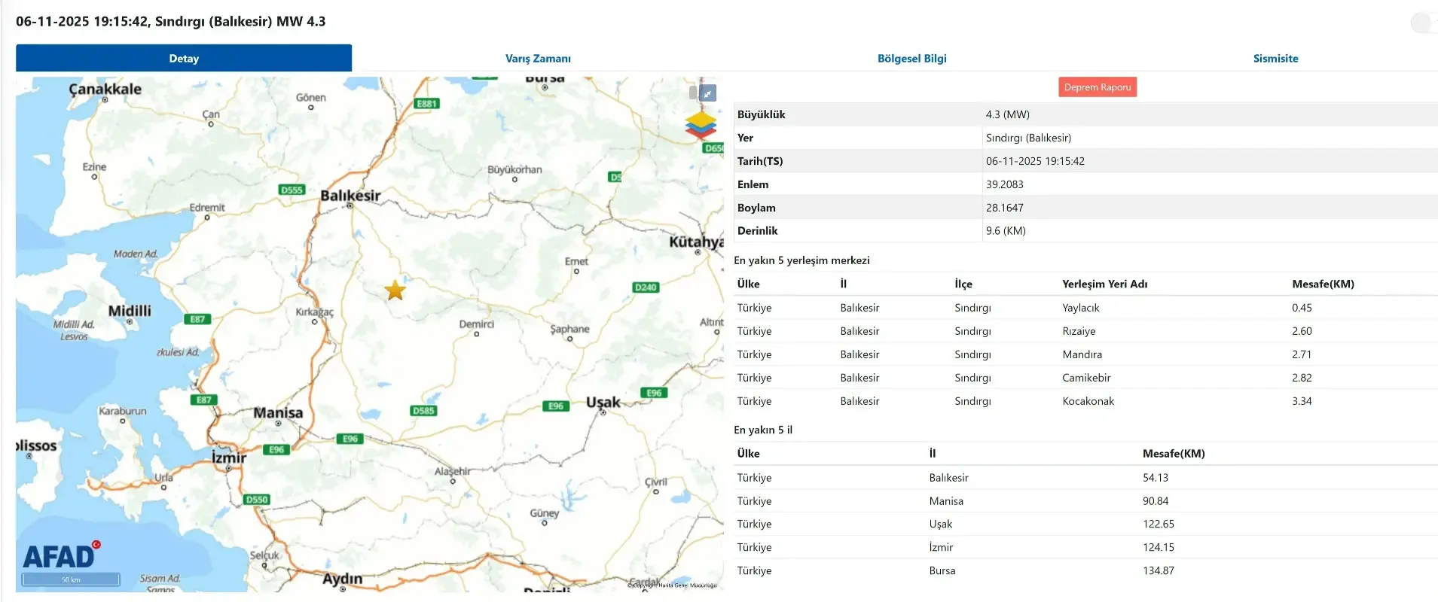Open the Bölgesel Bilgi tab
1438x602 pixels.
911,59
